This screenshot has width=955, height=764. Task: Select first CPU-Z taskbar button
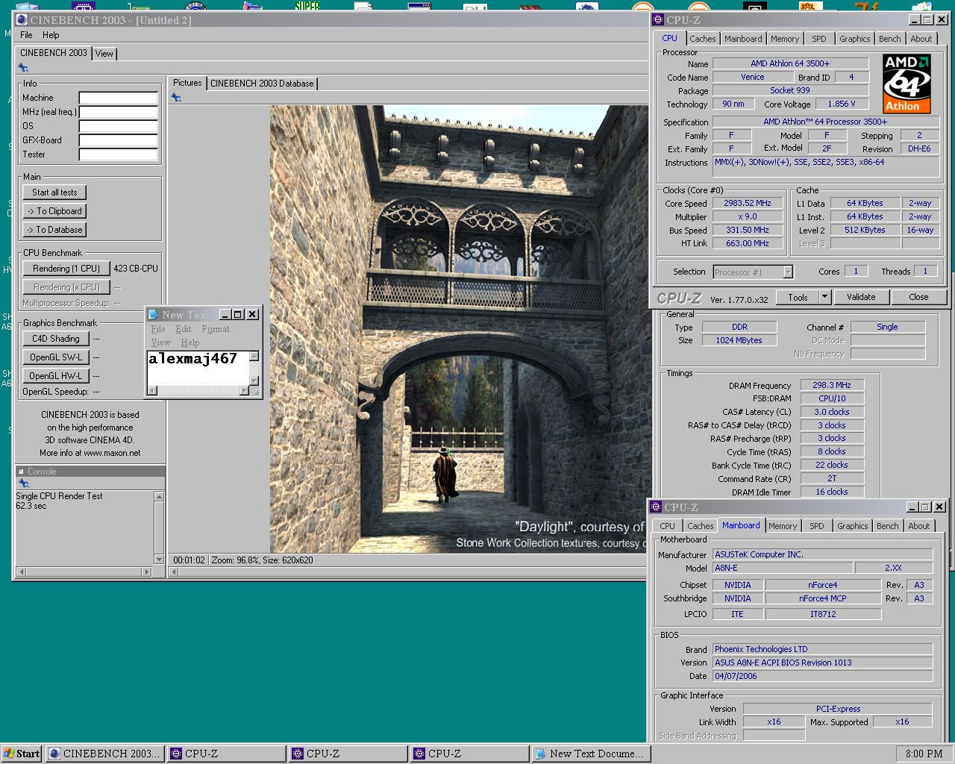226,754
